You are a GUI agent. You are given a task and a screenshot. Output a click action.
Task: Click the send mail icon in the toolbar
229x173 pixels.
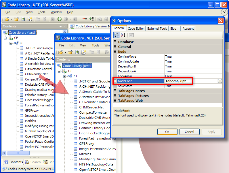point(100,19)
